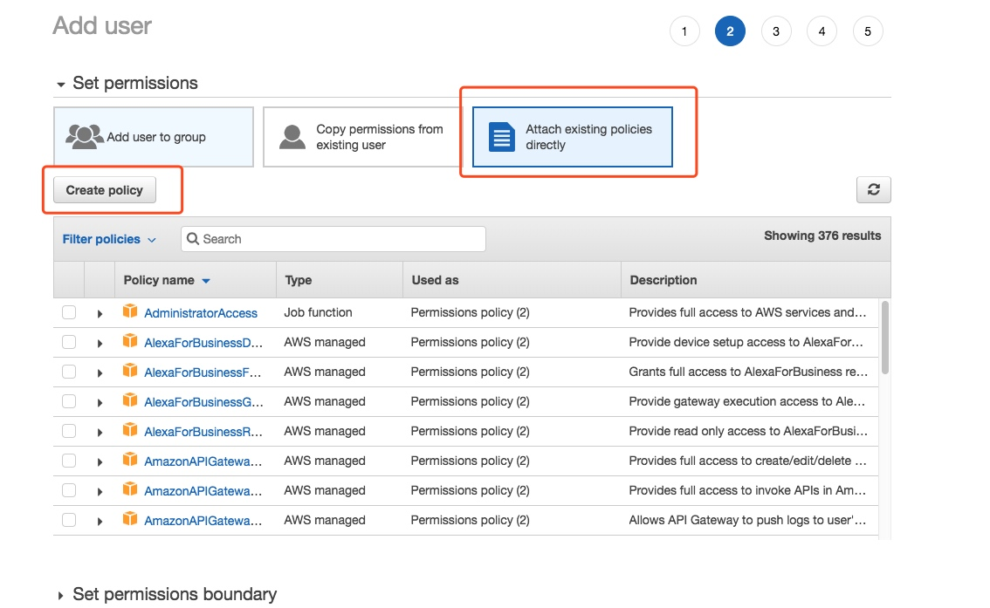
Task: Select the current step 2 indicator
Action: pos(730,31)
